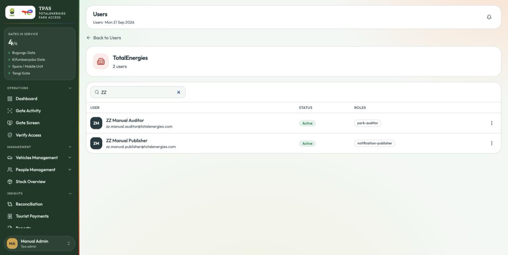This screenshot has width=508, height=255.
Task: Click the Tangi Gate entry
Action: coord(21,73)
